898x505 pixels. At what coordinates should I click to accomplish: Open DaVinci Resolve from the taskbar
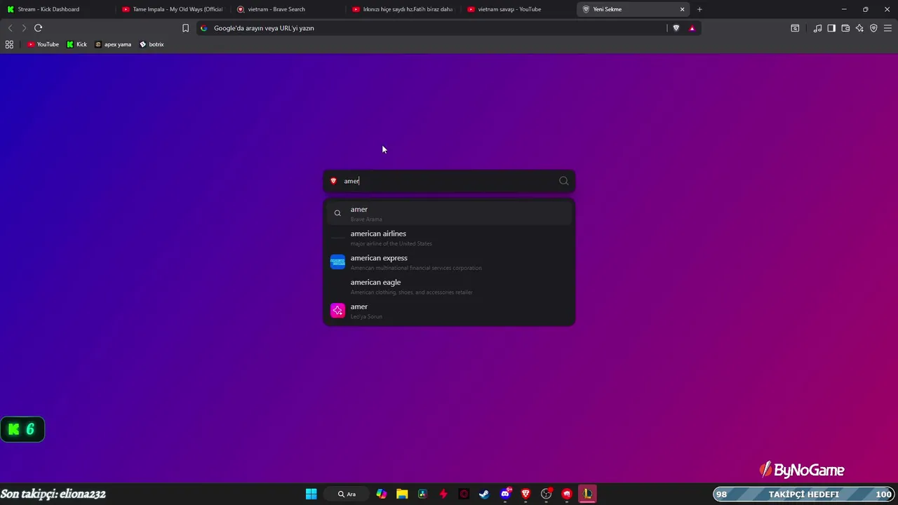(422, 494)
